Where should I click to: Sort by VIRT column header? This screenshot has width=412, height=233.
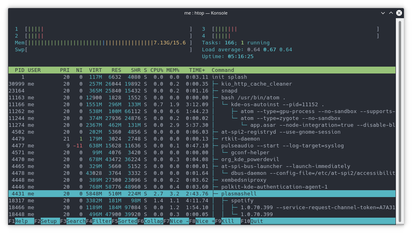tap(96, 70)
